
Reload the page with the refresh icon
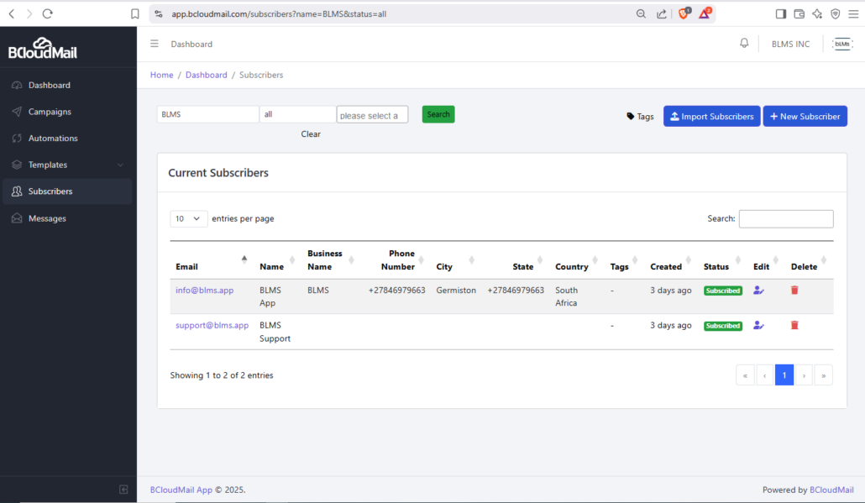tap(47, 13)
